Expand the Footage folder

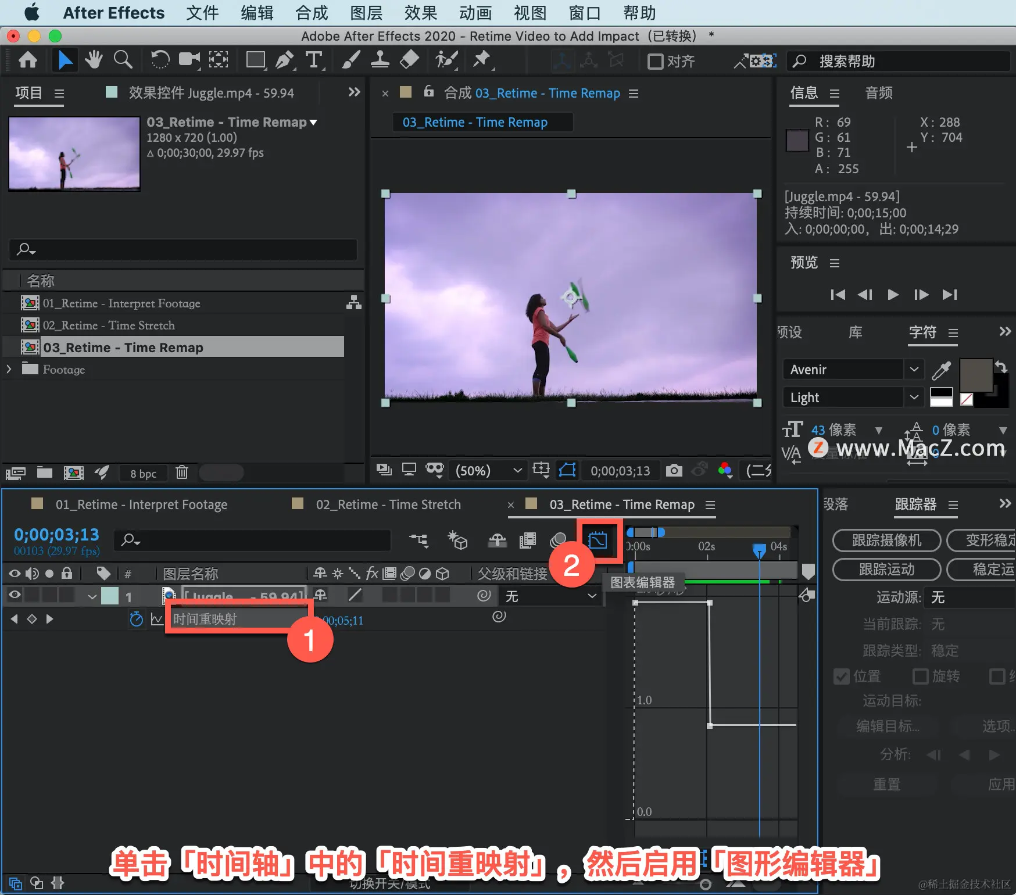click(9, 369)
